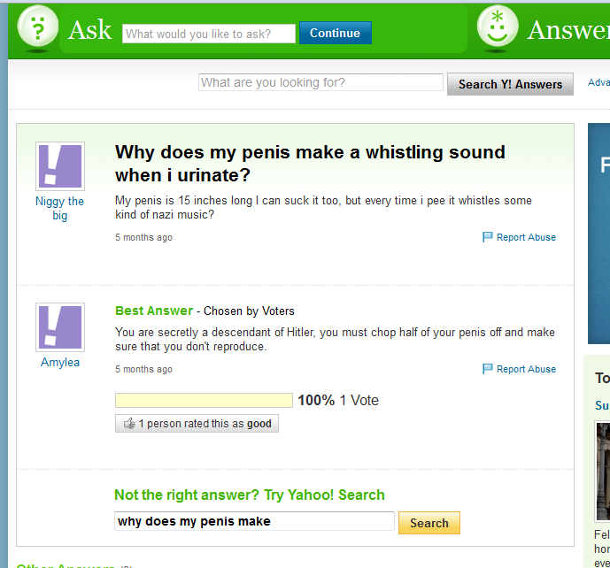Focus the 'What would you like to ask?' field

(x=208, y=34)
